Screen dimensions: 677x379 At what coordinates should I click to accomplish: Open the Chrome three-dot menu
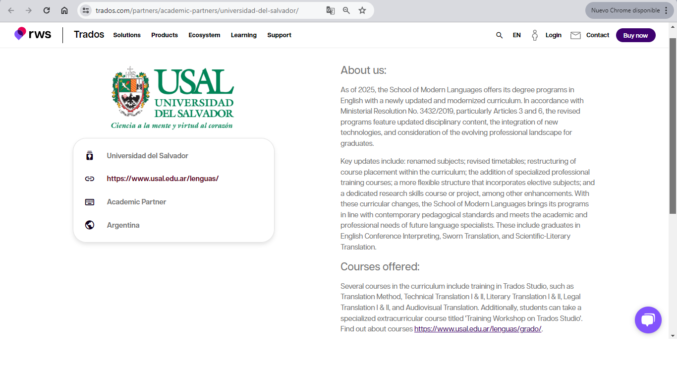click(666, 10)
